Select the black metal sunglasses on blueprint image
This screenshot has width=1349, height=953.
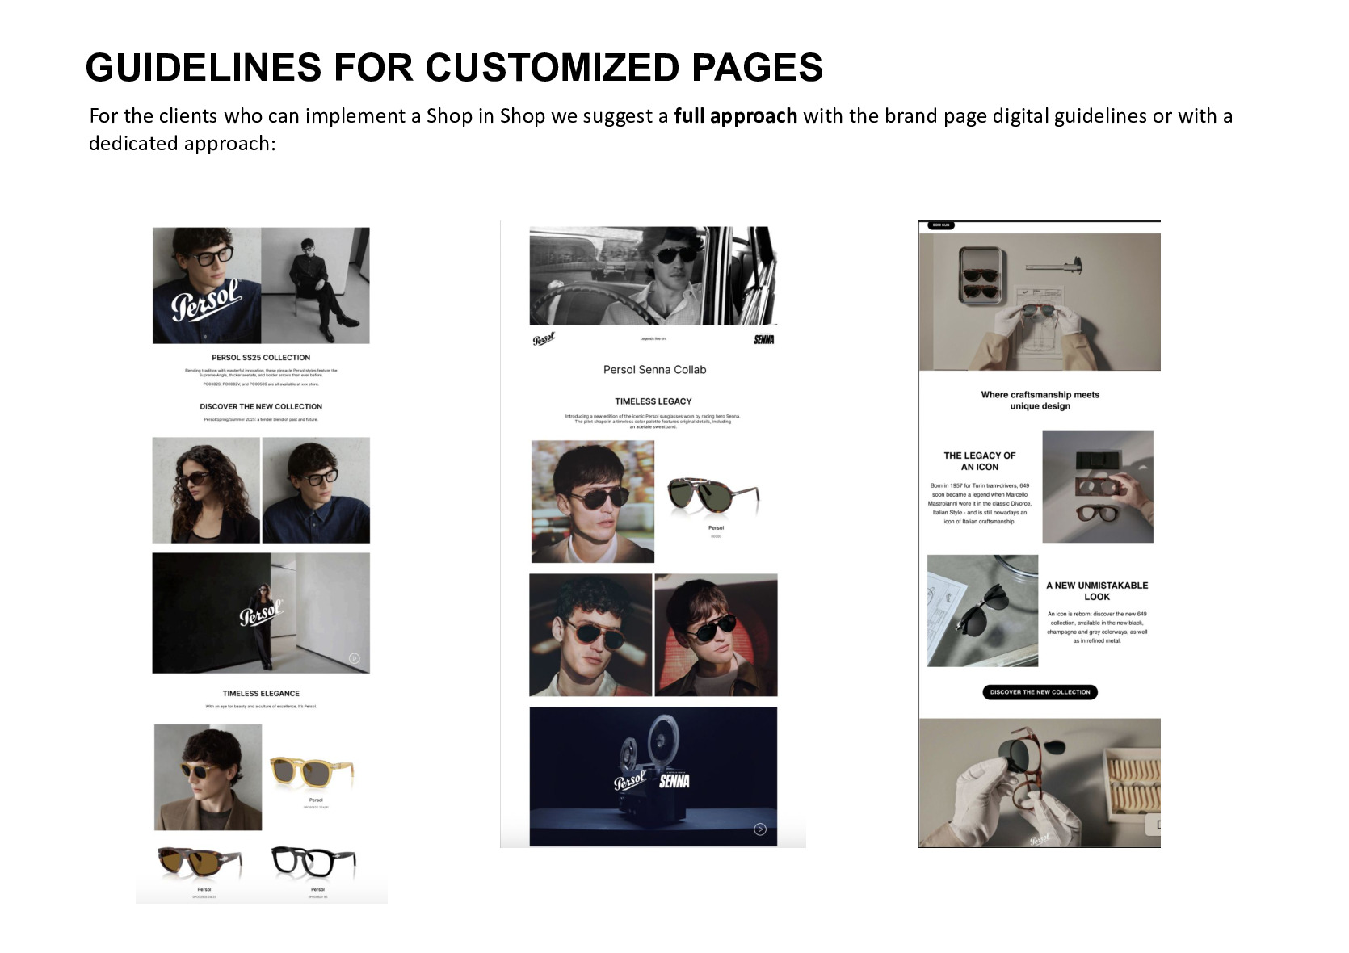pos(982,611)
